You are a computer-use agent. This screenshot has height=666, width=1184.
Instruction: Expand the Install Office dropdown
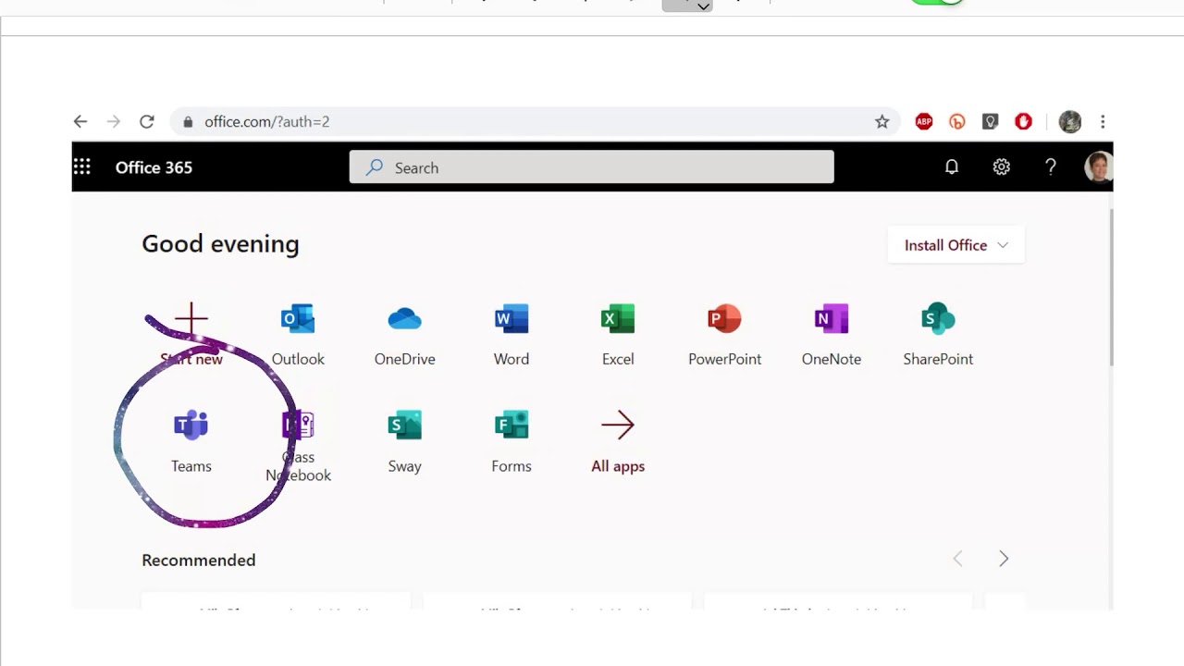(x=956, y=245)
